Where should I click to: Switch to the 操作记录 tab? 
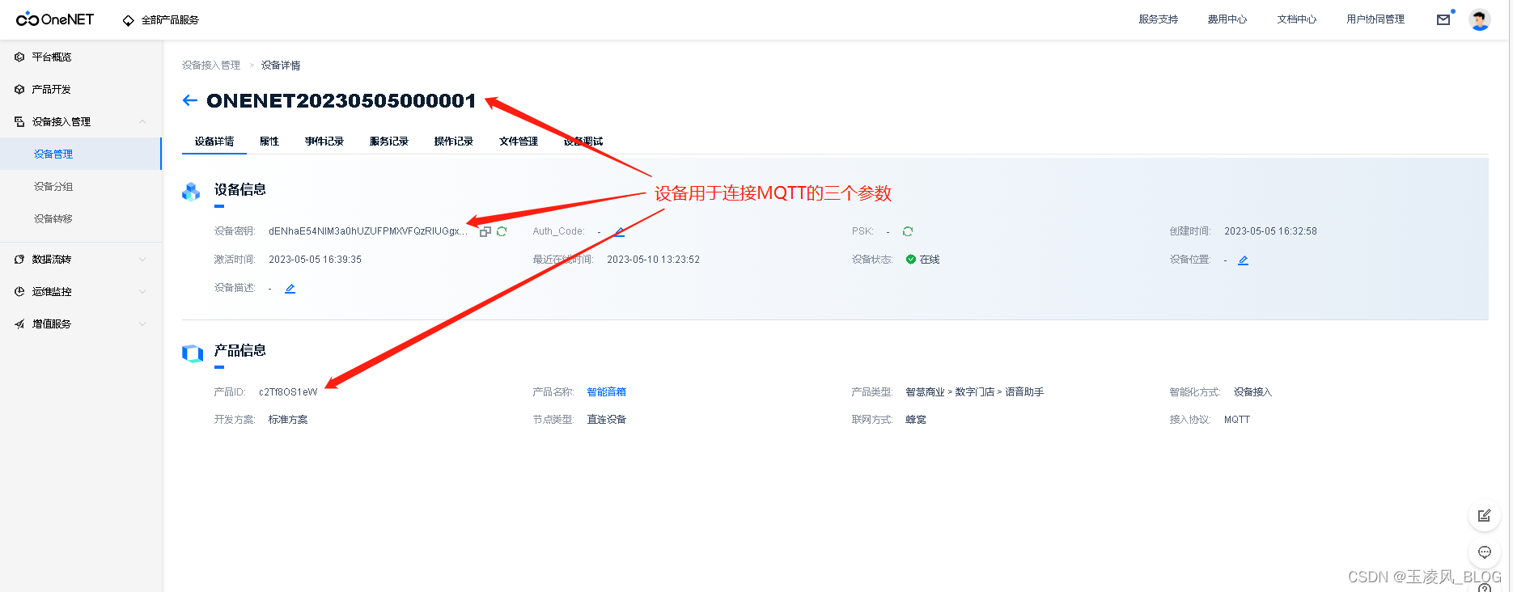tap(454, 141)
